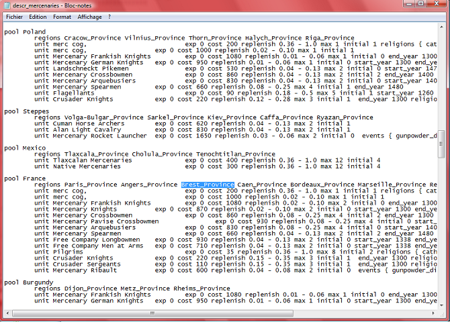The width and height of the screenshot is (450, 322).
Task: Click Angers_Province text
Action: [x=149, y=184]
